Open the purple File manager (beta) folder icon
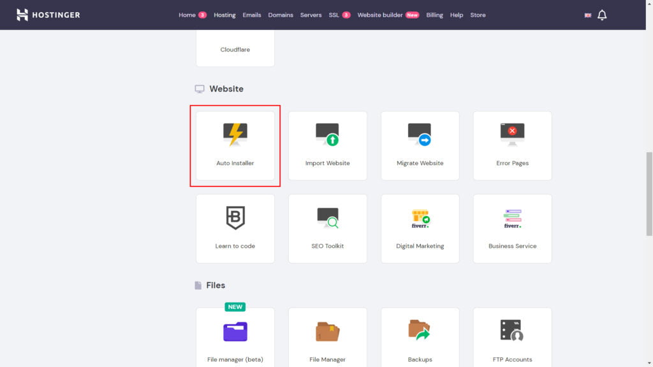The image size is (653, 367). [235, 331]
